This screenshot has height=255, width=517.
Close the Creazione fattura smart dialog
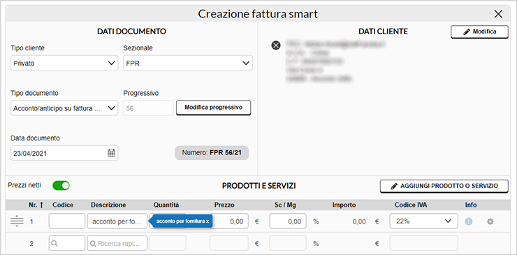point(498,14)
